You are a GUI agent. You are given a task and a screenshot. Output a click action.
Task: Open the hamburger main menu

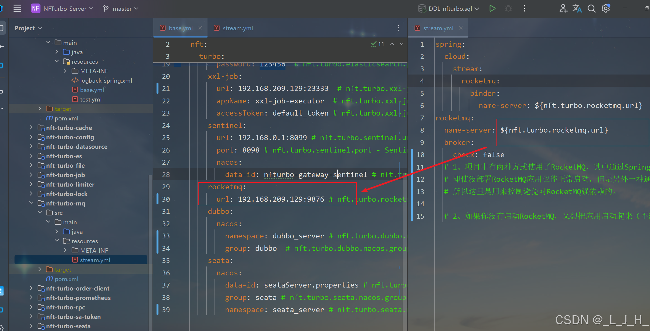coord(17,9)
